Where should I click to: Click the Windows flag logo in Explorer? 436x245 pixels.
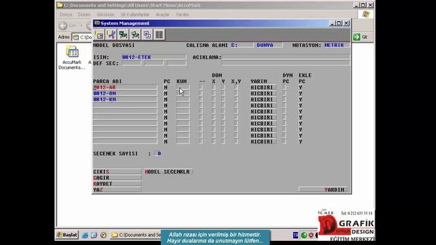366,14
